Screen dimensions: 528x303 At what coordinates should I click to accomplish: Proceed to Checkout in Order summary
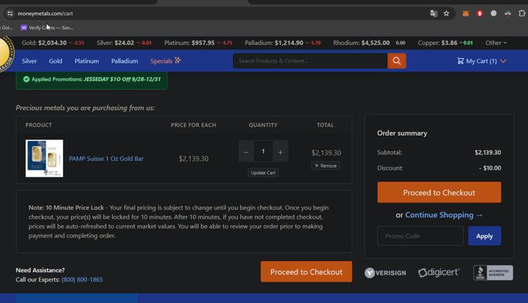point(439,192)
